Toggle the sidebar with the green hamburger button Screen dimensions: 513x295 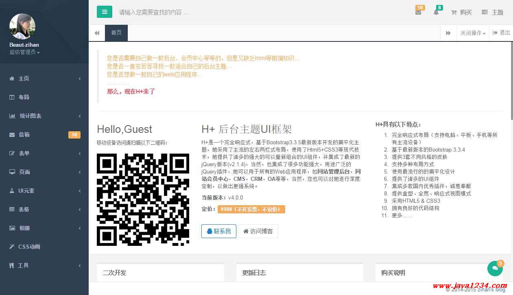tap(104, 12)
